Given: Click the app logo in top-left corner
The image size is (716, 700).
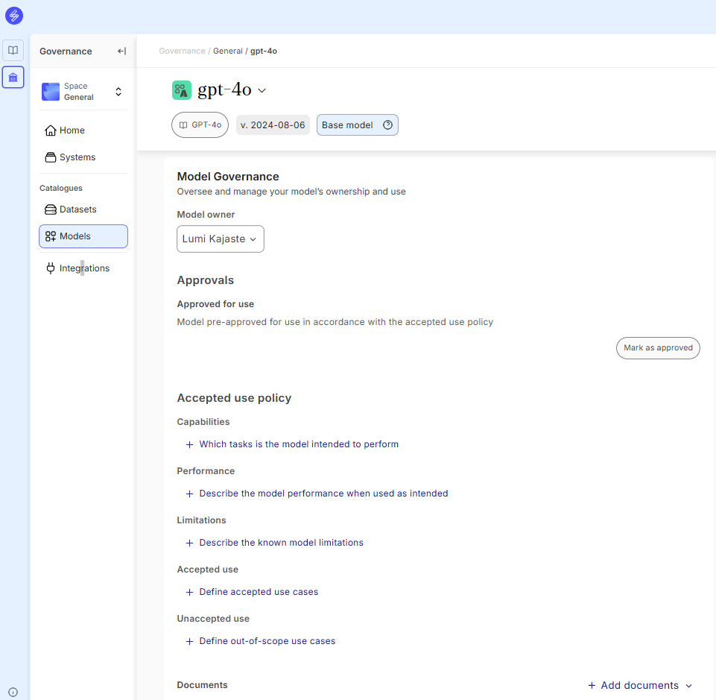Looking at the screenshot, I should click(13, 15).
